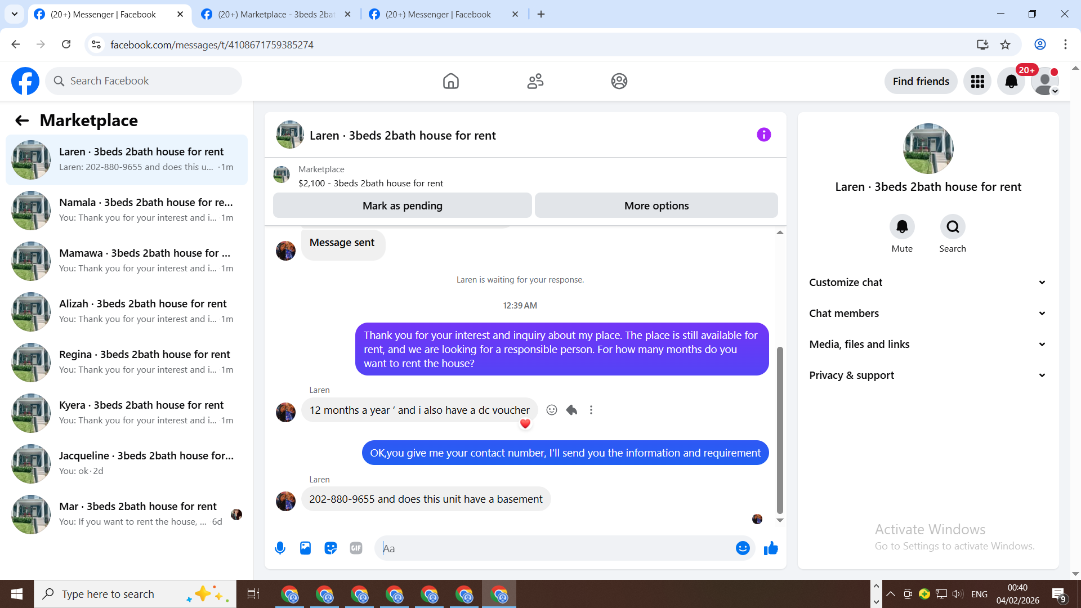Screen dimensions: 1081x608
Task: Open the Facebook menu grid
Action: pos(977,81)
